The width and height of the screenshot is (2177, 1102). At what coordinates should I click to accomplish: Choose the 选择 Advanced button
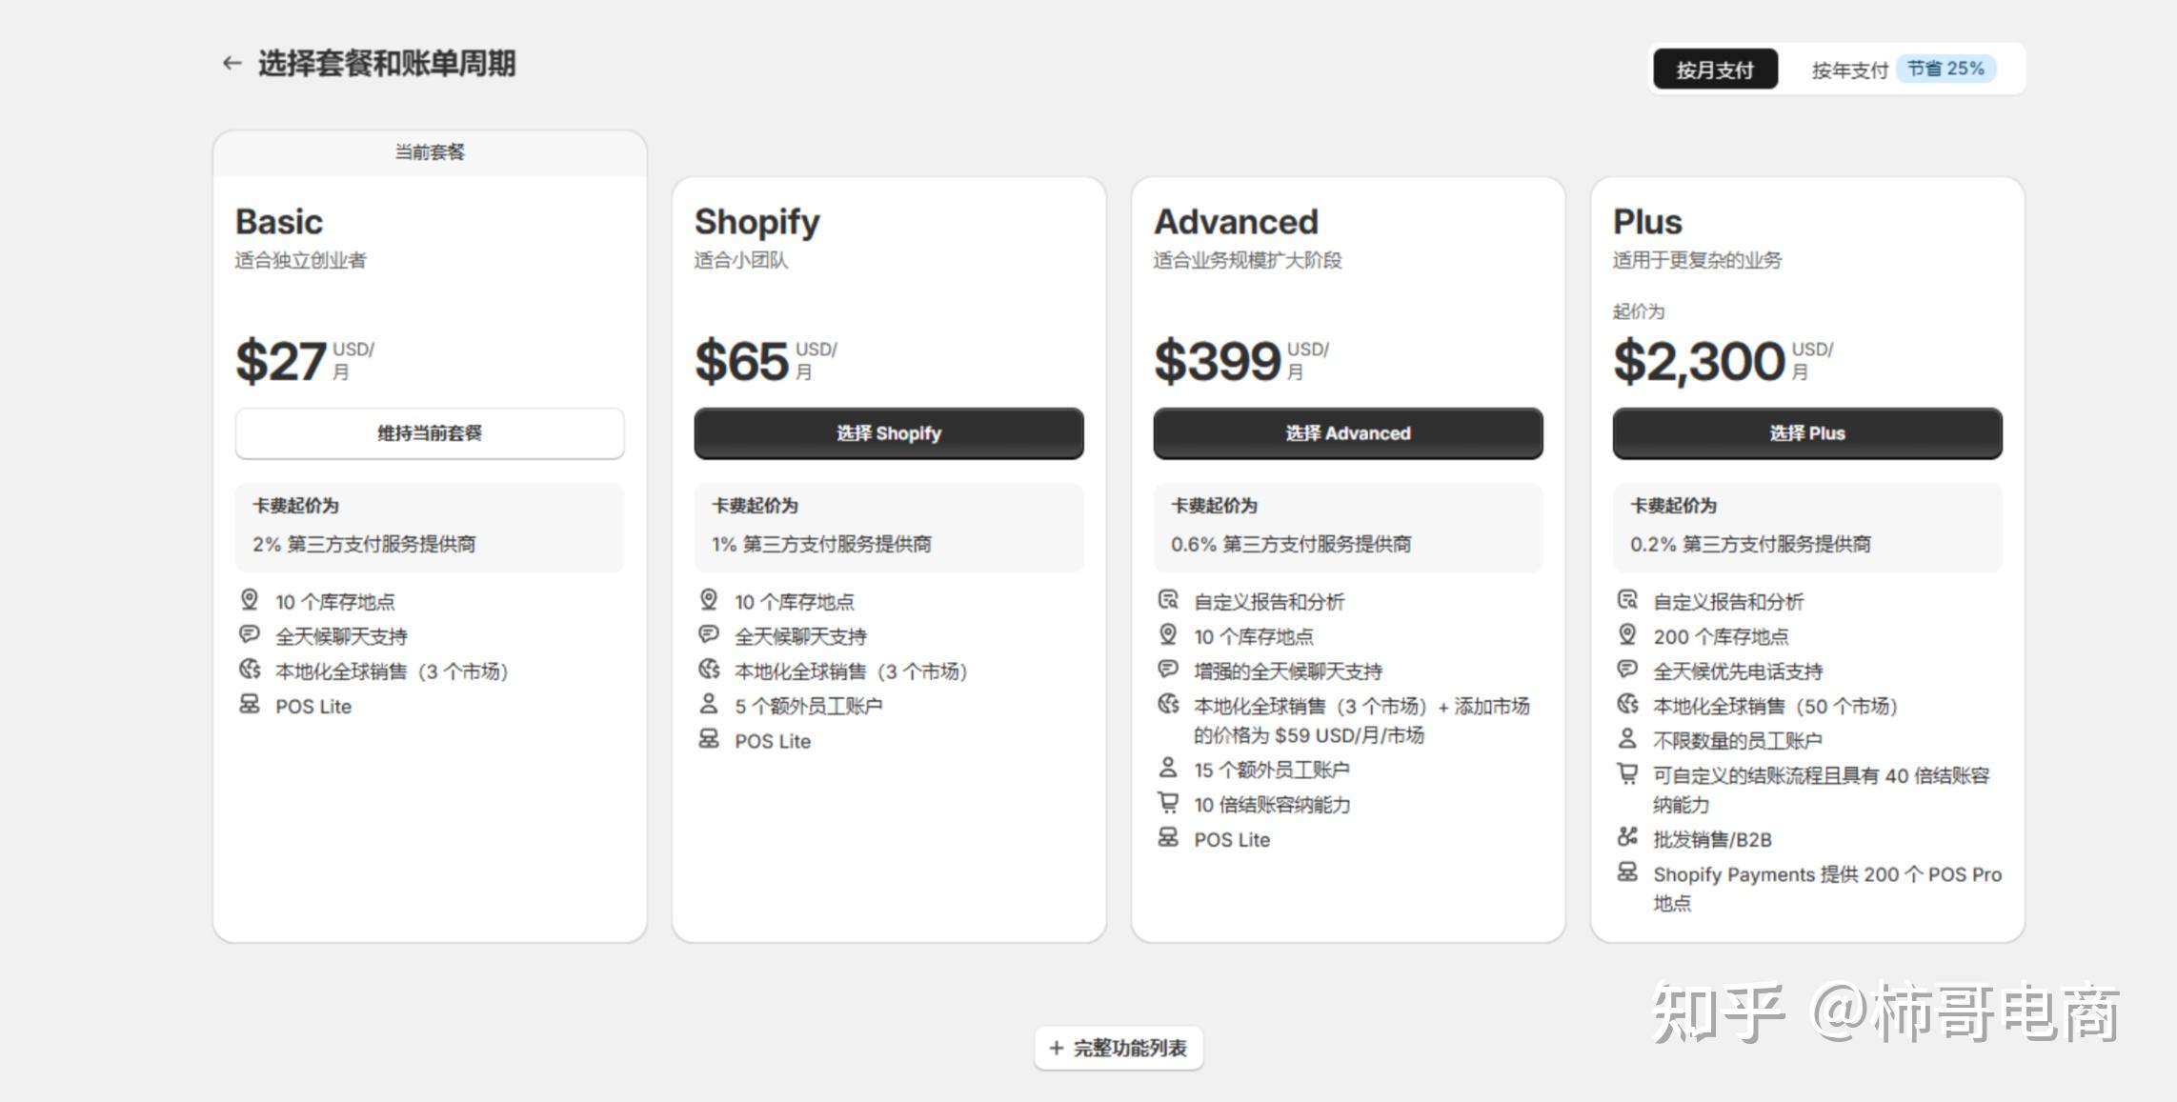point(1348,433)
